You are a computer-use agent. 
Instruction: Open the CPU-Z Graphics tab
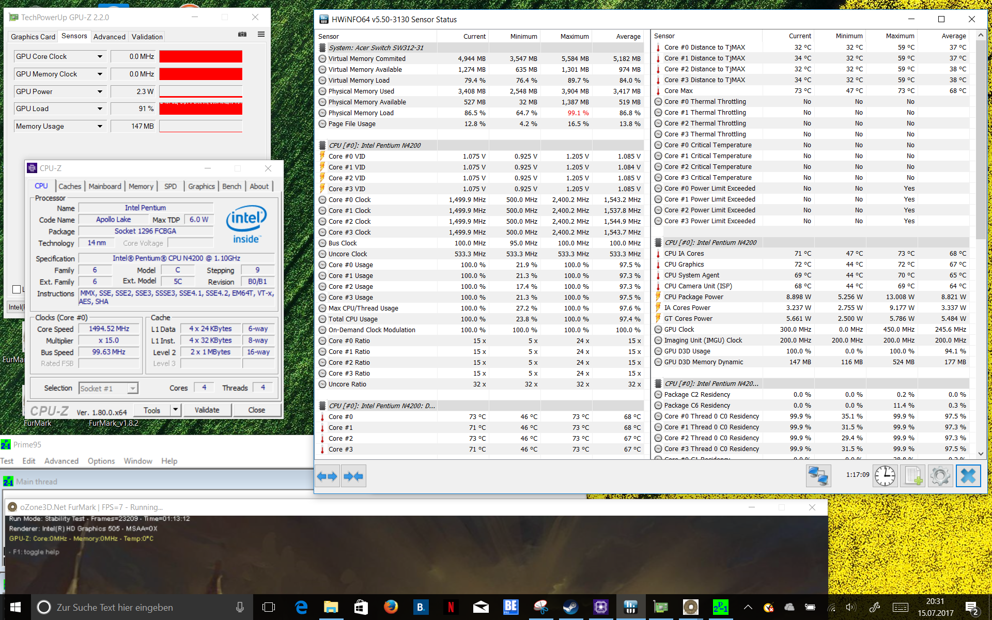coord(202,186)
